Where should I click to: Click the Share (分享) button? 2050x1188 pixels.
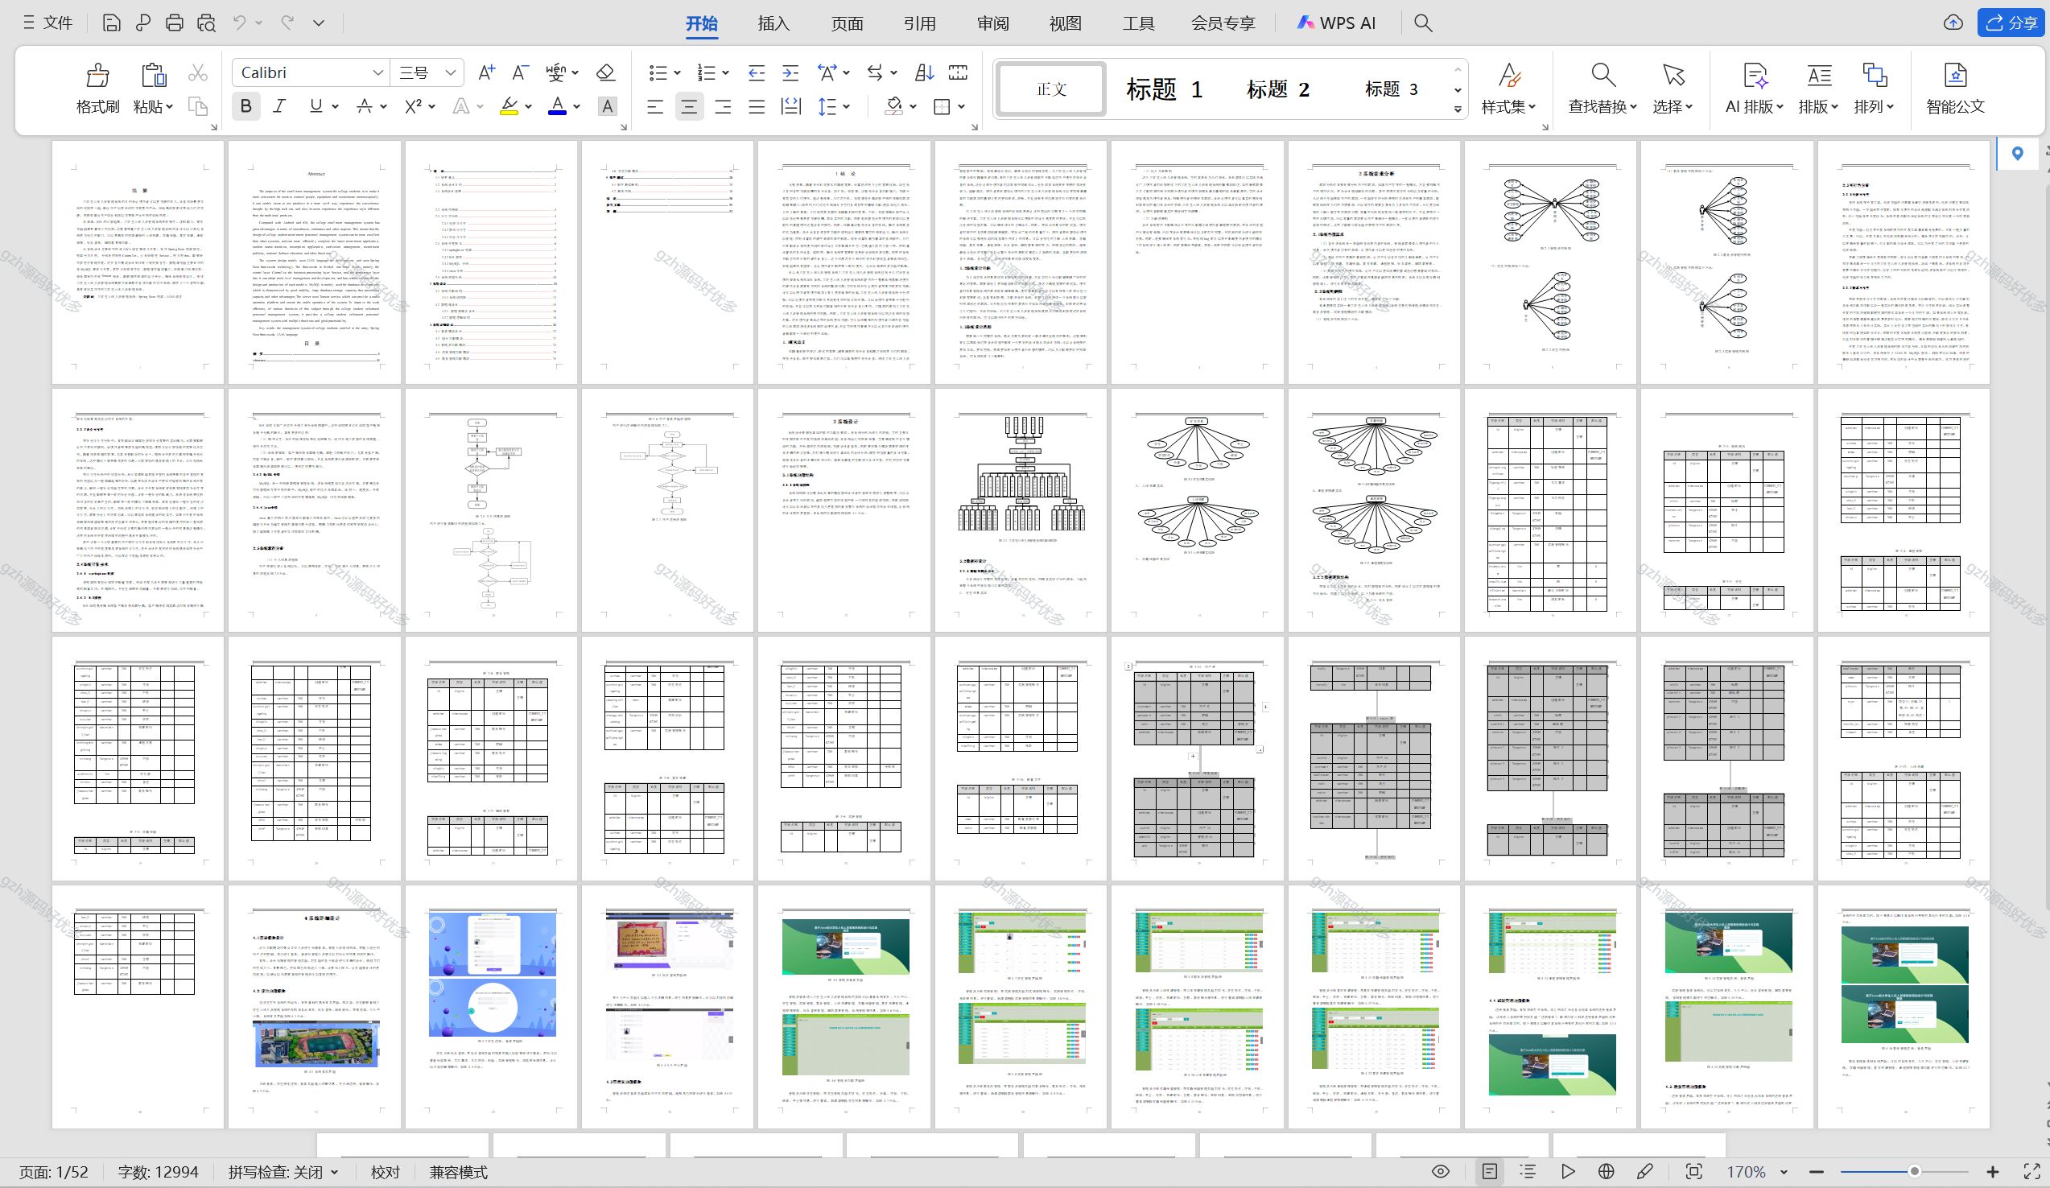pos(2011,23)
